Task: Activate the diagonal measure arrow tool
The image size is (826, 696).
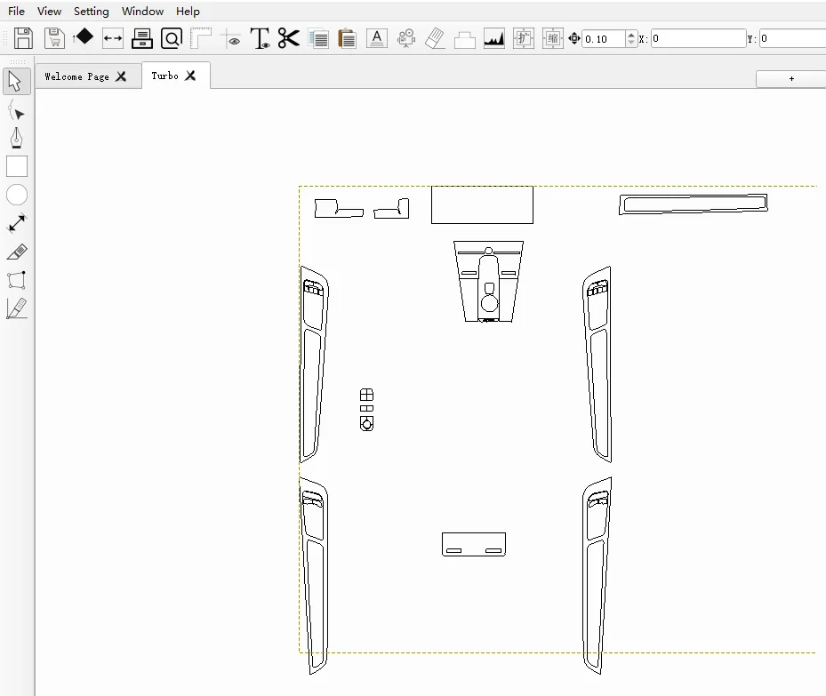Action: (17, 223)
